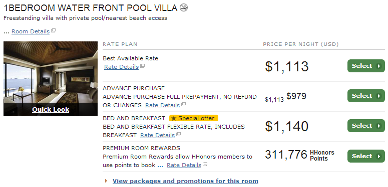Select the $1,140 Bed and Breakfast rate
388x187 pixels.
(366, 126)
